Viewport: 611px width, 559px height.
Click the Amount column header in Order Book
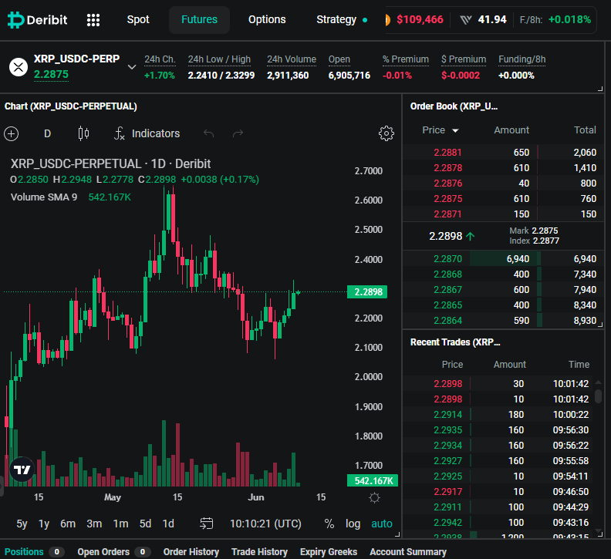coord(511,130)
